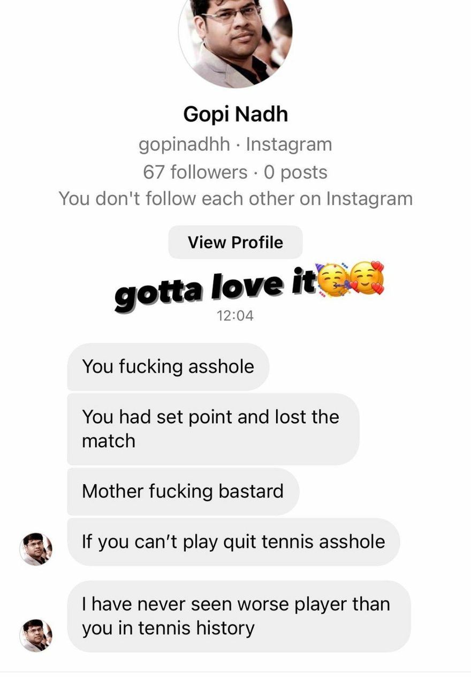Click the party hat face emoji

(333, 280)
